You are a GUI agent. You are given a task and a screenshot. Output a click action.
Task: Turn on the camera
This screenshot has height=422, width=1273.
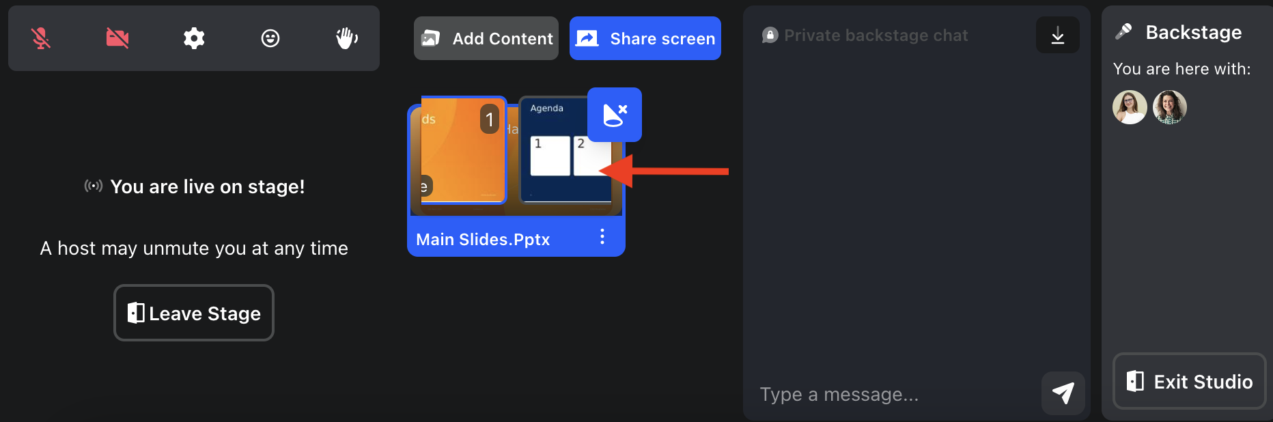tap(117, 38)
